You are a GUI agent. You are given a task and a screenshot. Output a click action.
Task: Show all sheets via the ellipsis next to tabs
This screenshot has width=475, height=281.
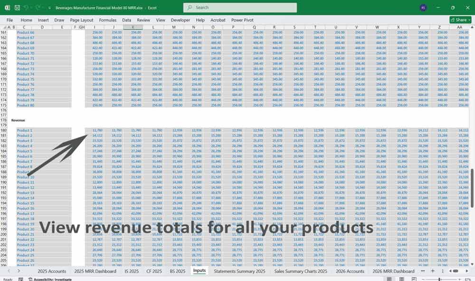pyautogui.click(x=422, y=271)
